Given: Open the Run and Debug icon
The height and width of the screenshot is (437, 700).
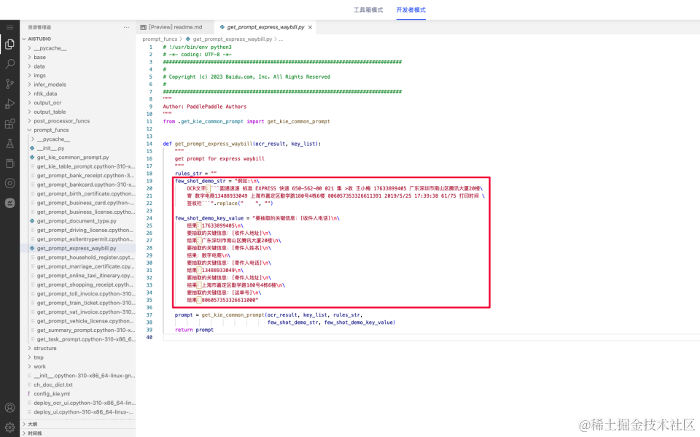Looking at the screenshot, I should [x=9, y=104].
